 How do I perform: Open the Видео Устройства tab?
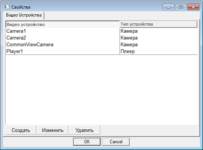[24, 15]
